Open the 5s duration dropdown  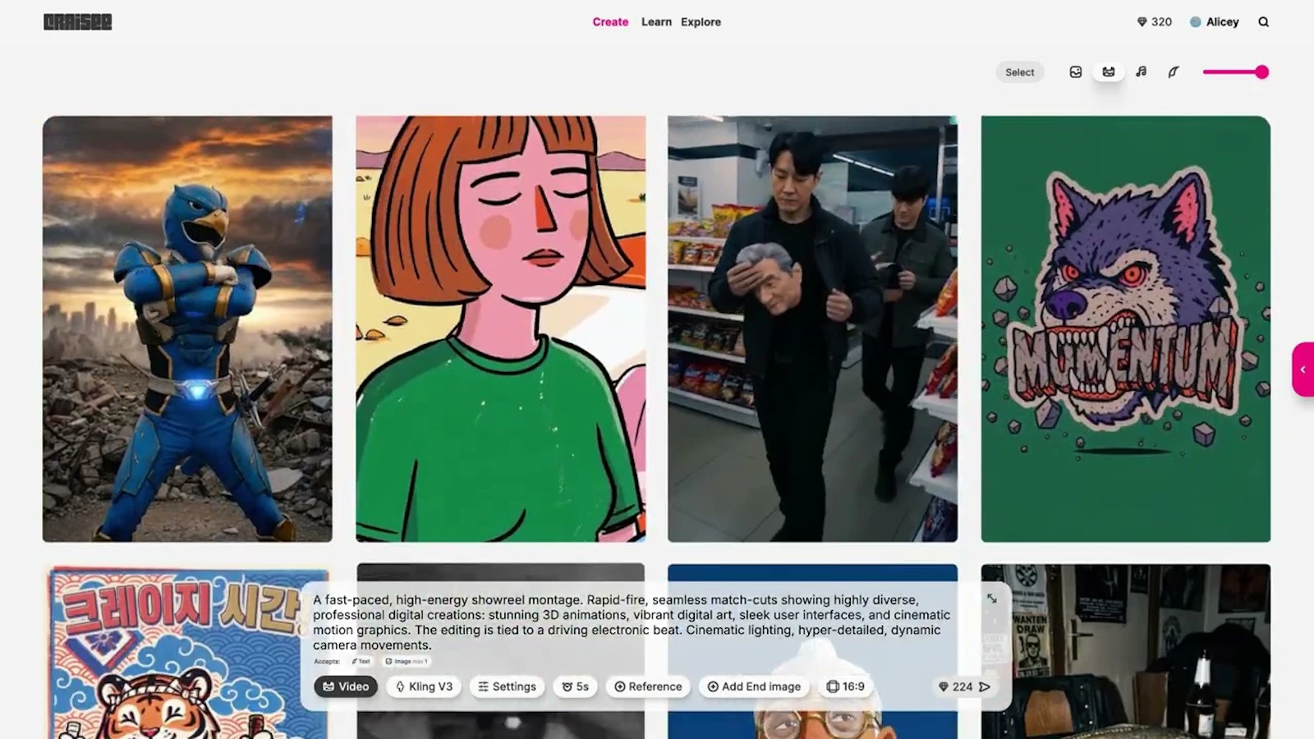575,686
